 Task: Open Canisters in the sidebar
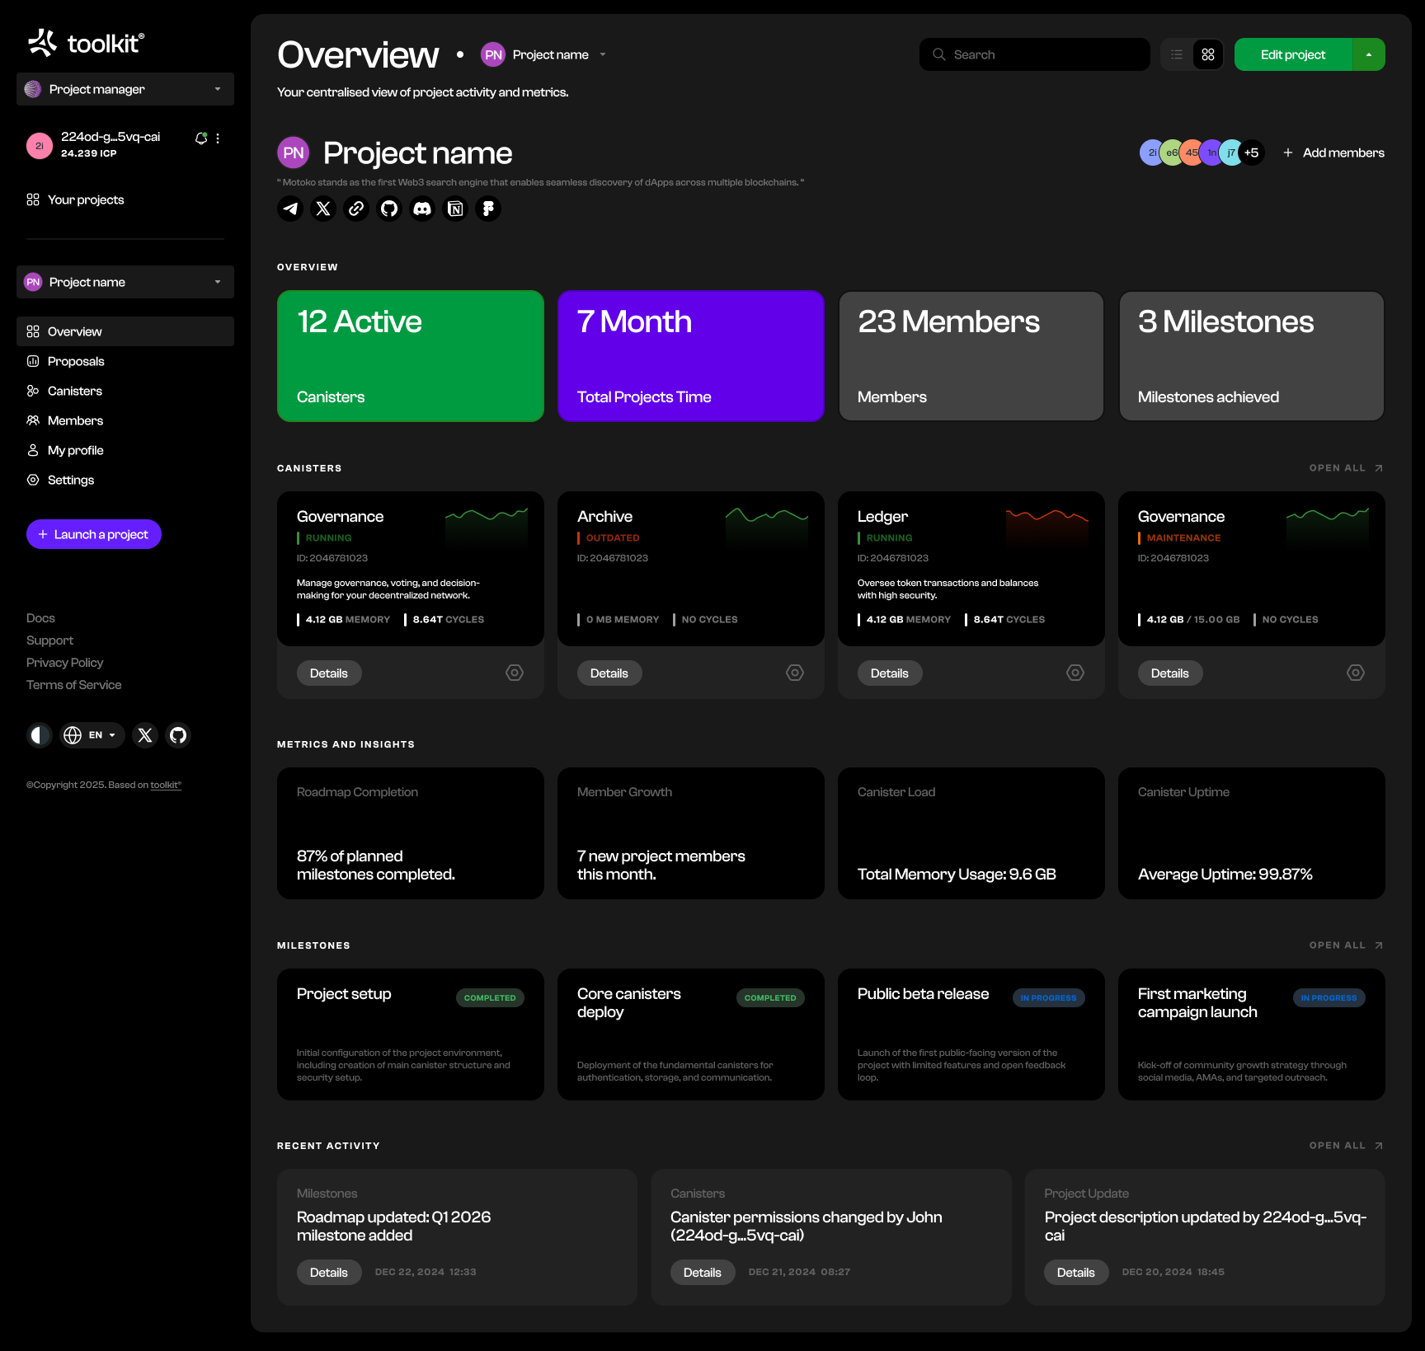tap(125, 391)
